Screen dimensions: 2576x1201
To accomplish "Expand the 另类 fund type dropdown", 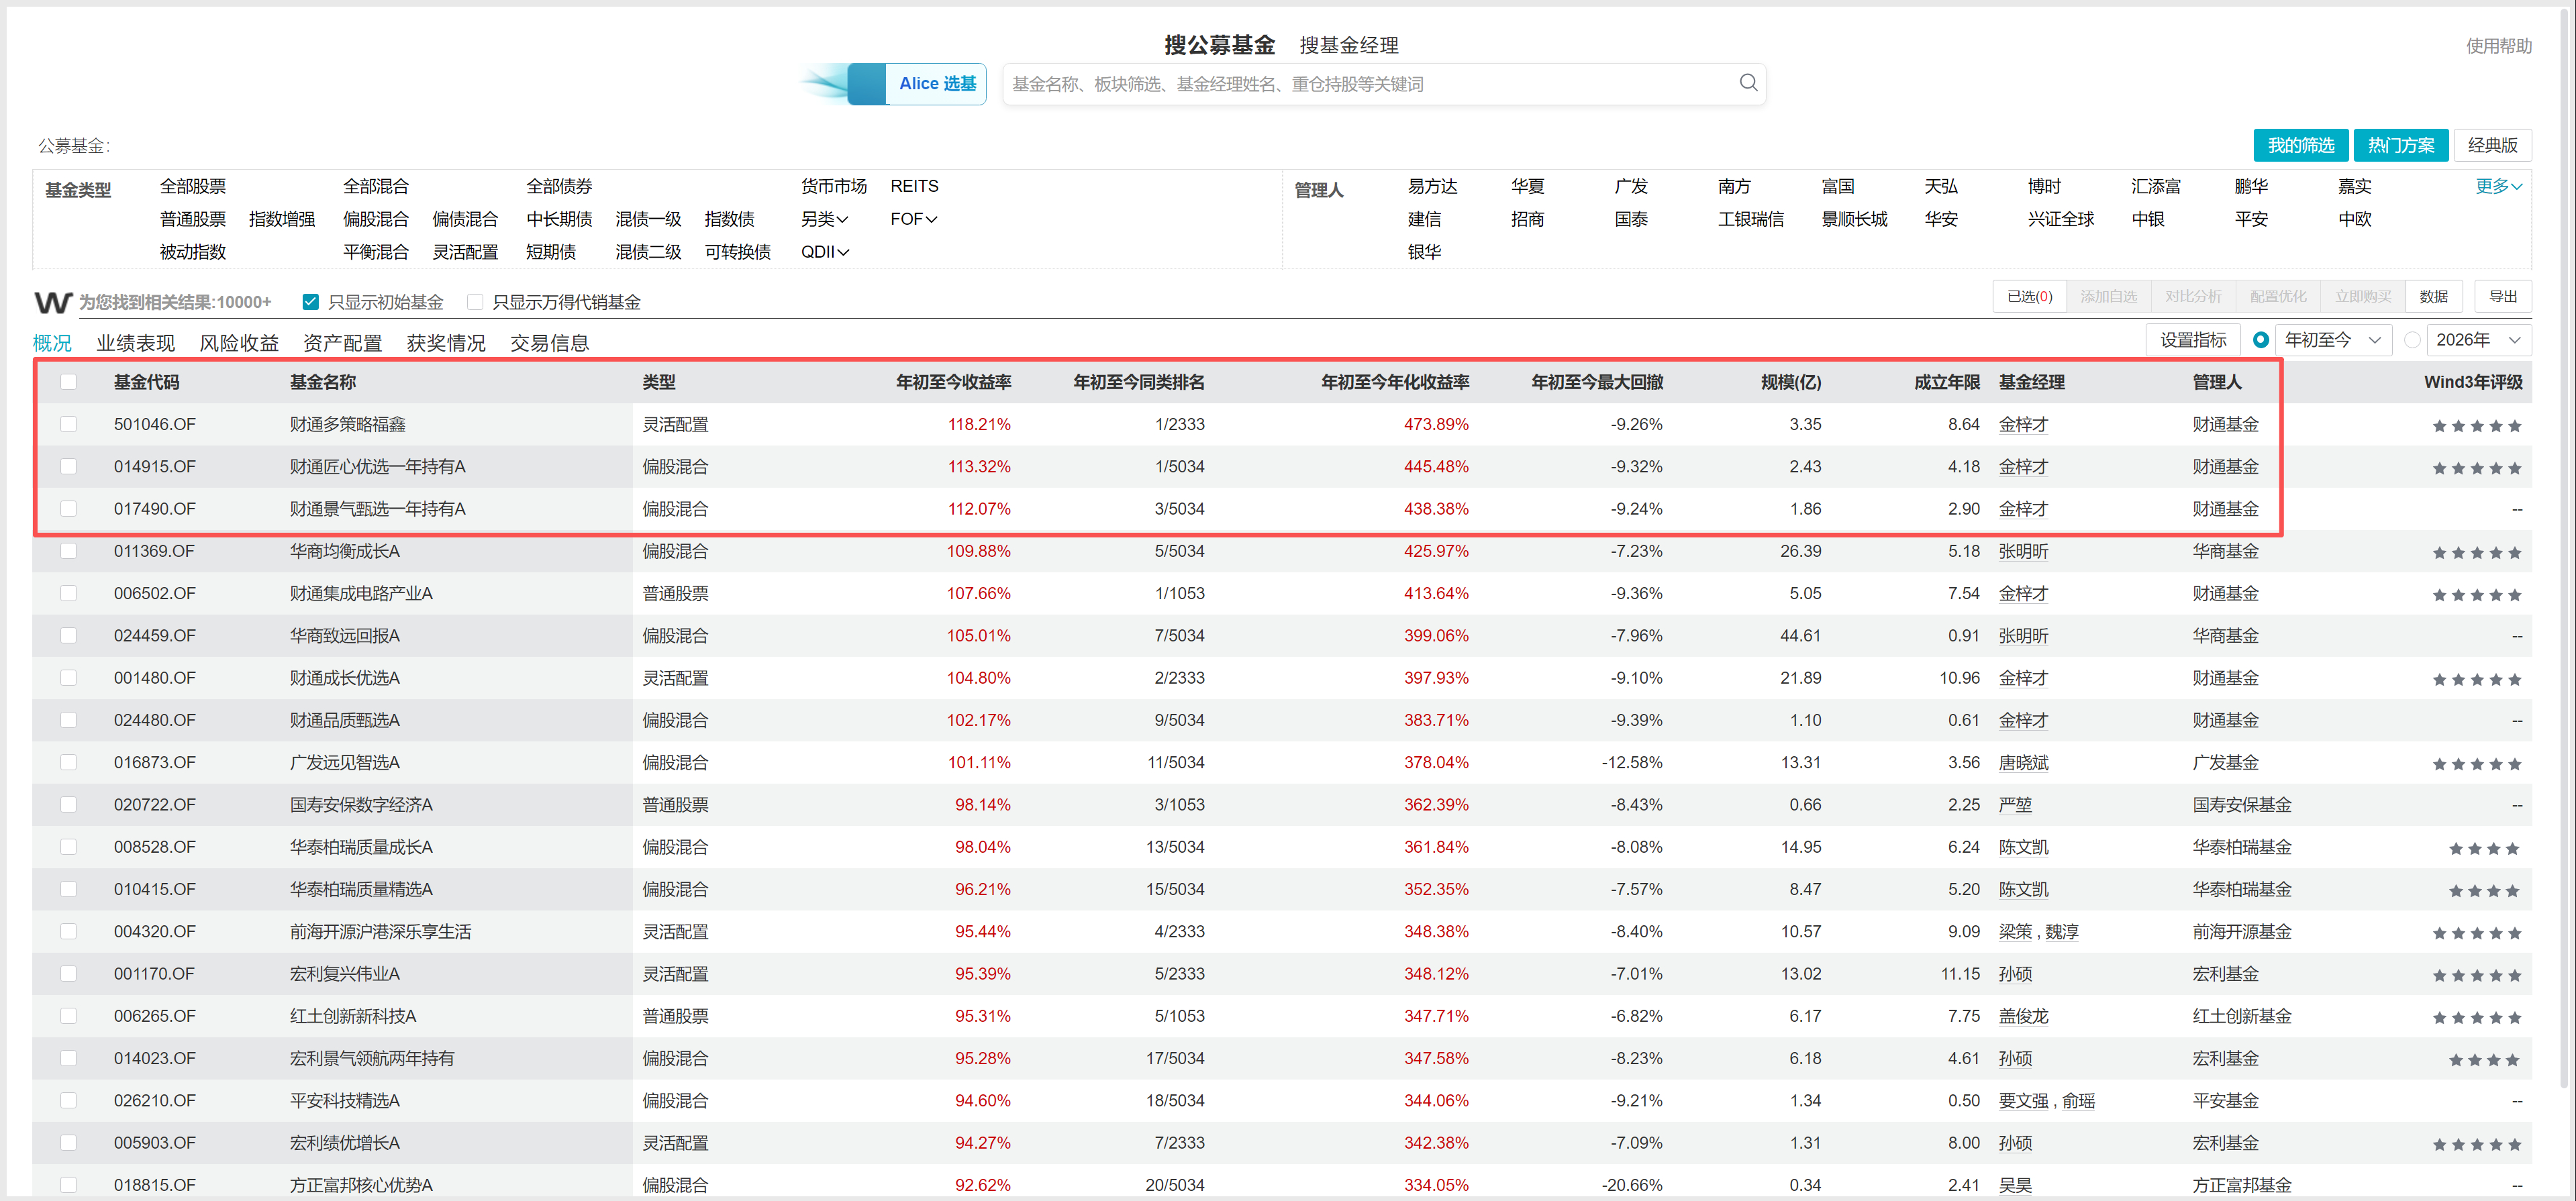I will 824,219.
